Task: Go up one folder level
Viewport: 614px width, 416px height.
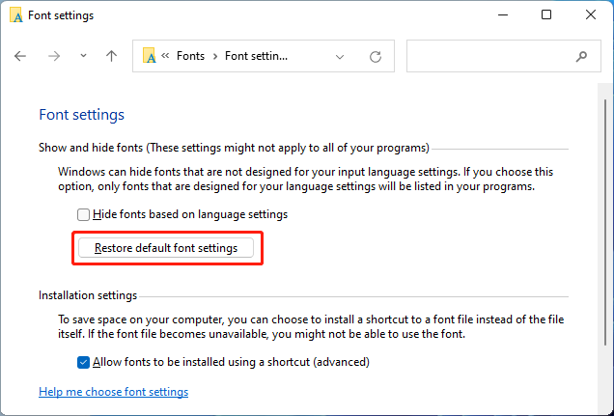Action: click(x=112, y=56)
